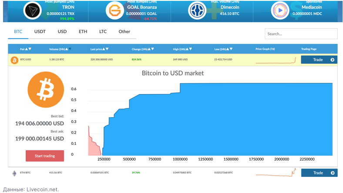Click the arrow icon on BTC/USD Trade button
Screen dimensions: 343x193
coord(332,60)
